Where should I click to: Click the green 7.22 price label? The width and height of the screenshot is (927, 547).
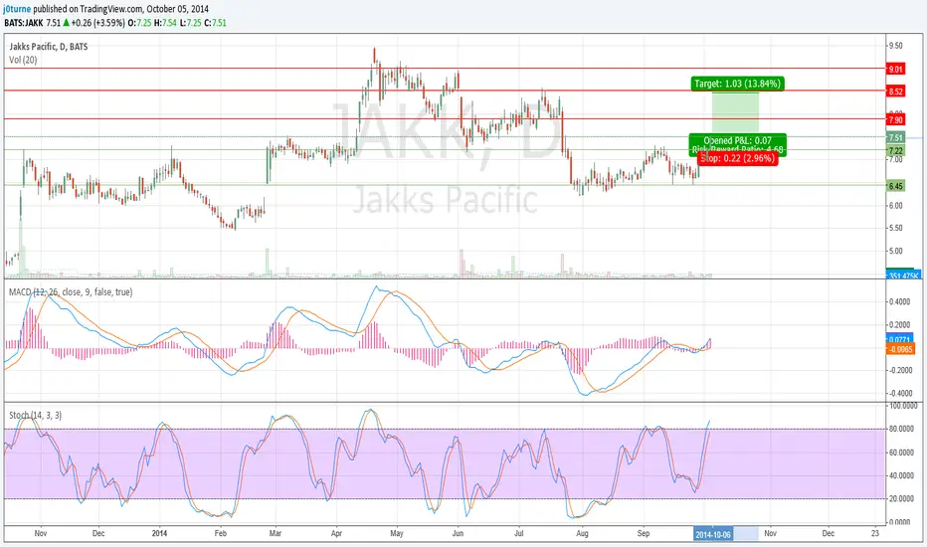click(895, 151)
